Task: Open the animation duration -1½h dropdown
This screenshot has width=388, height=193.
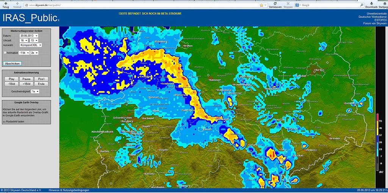Action: click(x=24, y=53)
